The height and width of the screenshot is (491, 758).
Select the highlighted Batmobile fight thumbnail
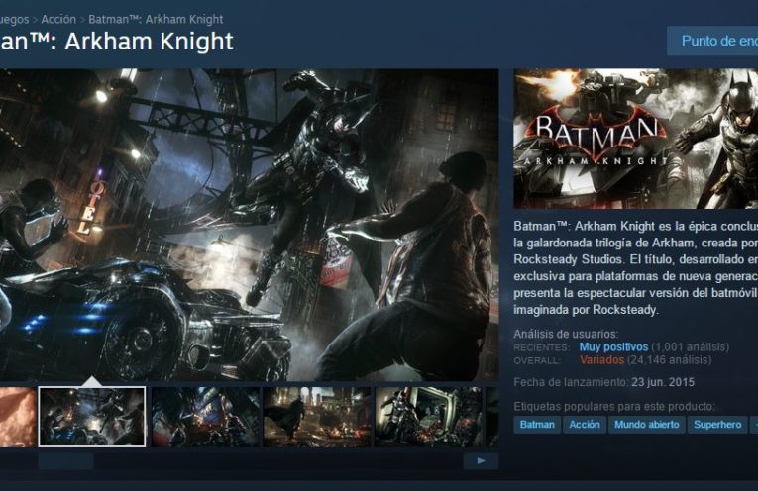92,417
